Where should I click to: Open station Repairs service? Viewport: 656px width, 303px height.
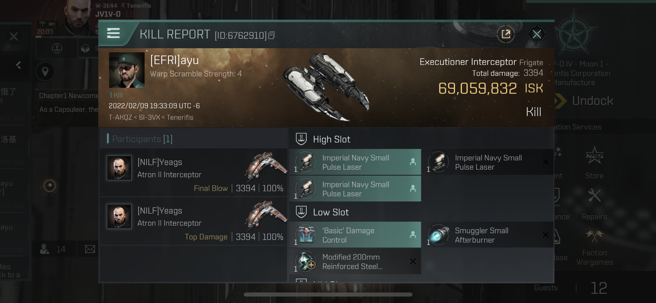pos(594,205)
